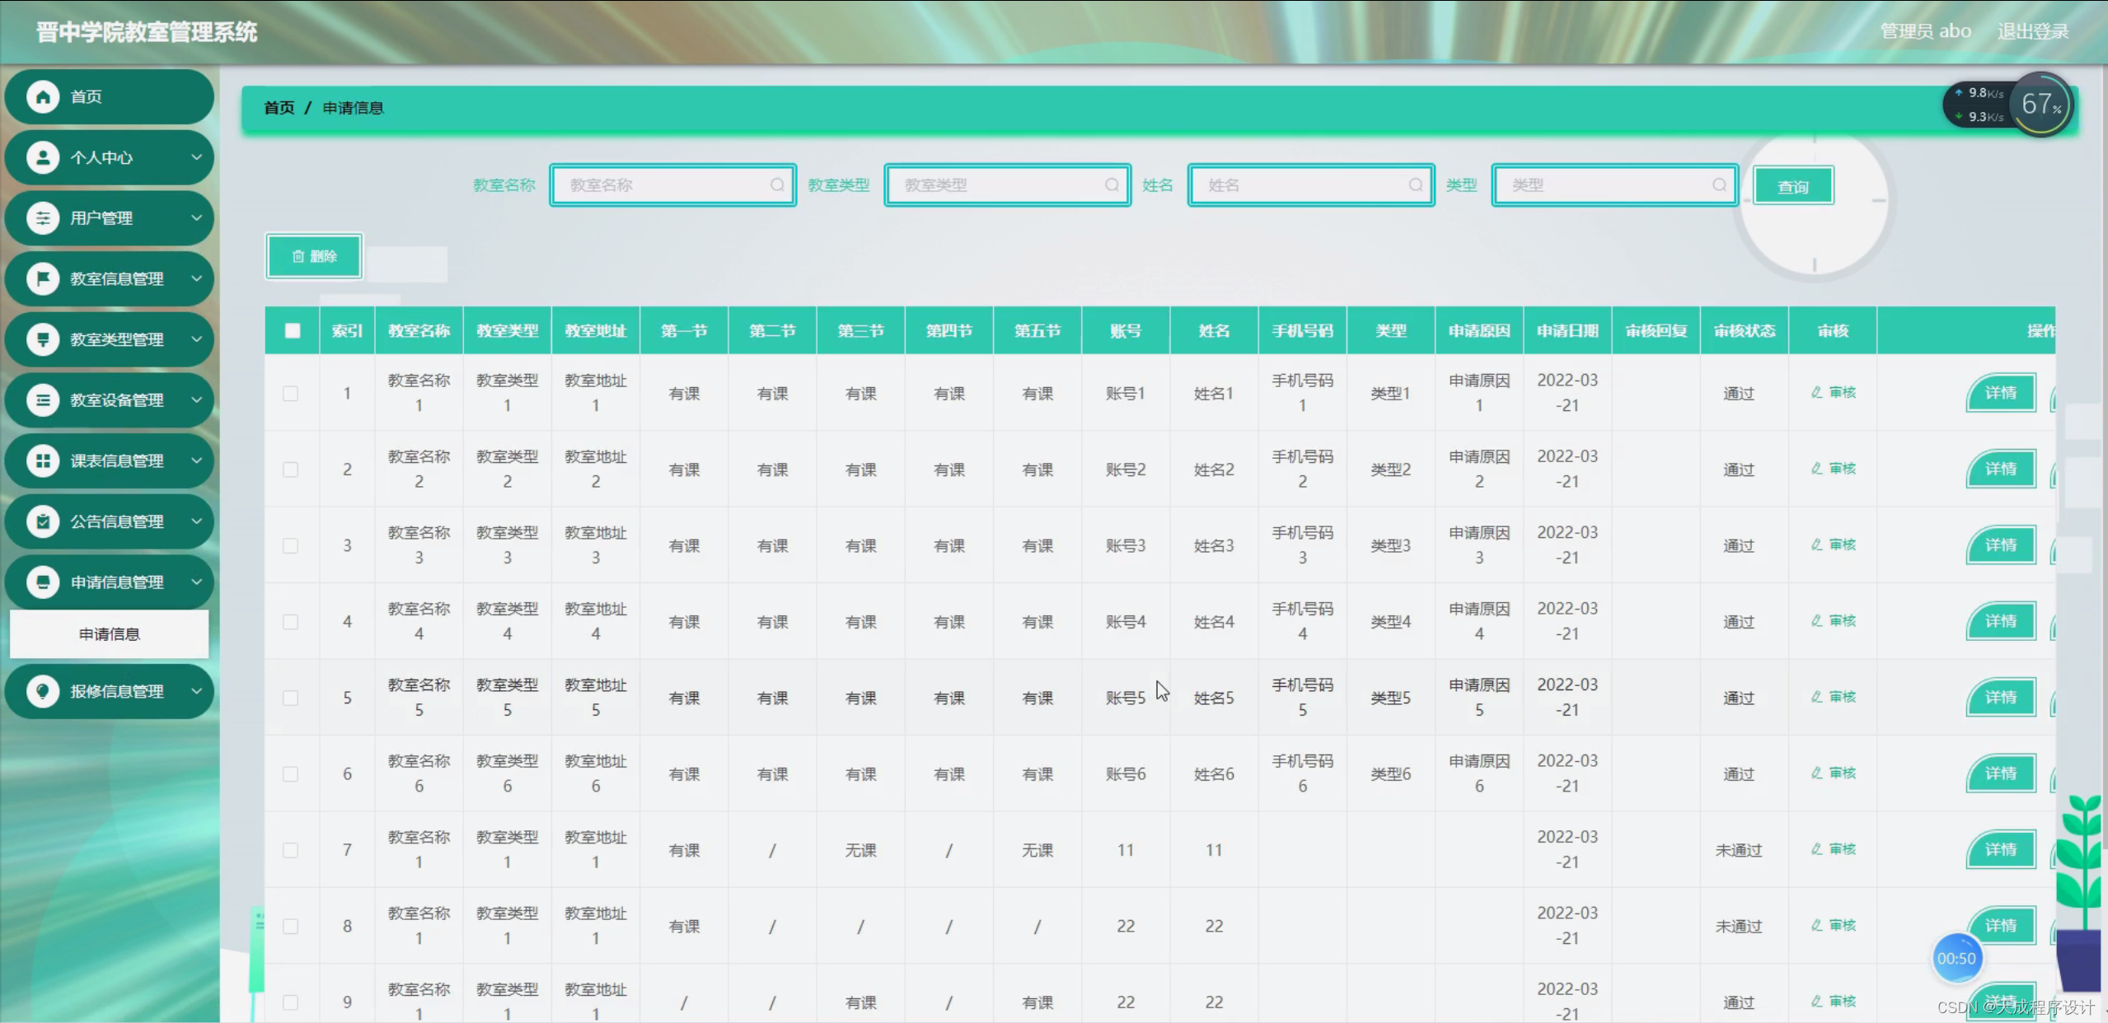Viewport: 2108px width, 1023px height.
Task: Click search icon in 教室名称 field
Action: (x=776, y=185)
